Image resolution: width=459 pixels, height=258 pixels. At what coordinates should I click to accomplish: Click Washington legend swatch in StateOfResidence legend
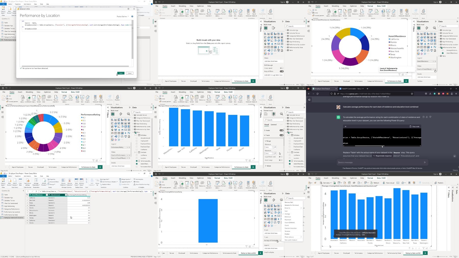pos(389,57)
